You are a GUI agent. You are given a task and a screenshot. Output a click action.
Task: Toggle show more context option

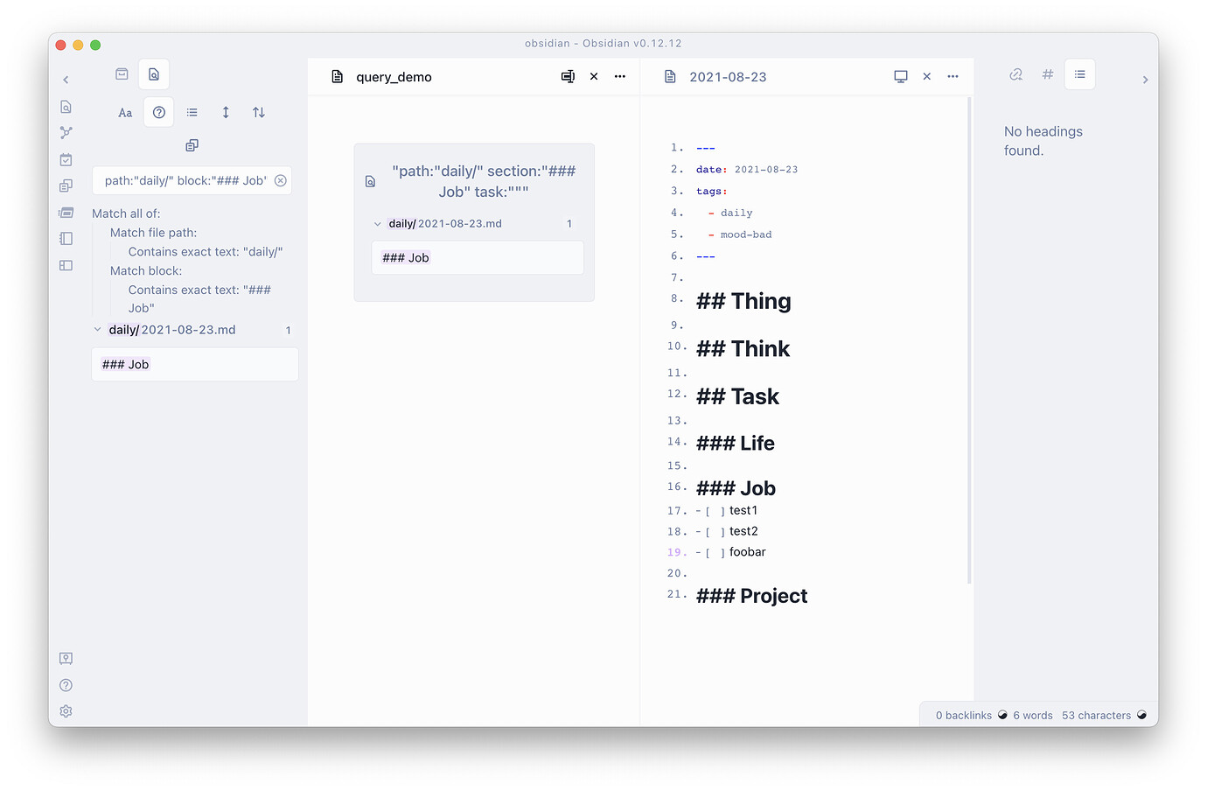click(x=226, y=112)
